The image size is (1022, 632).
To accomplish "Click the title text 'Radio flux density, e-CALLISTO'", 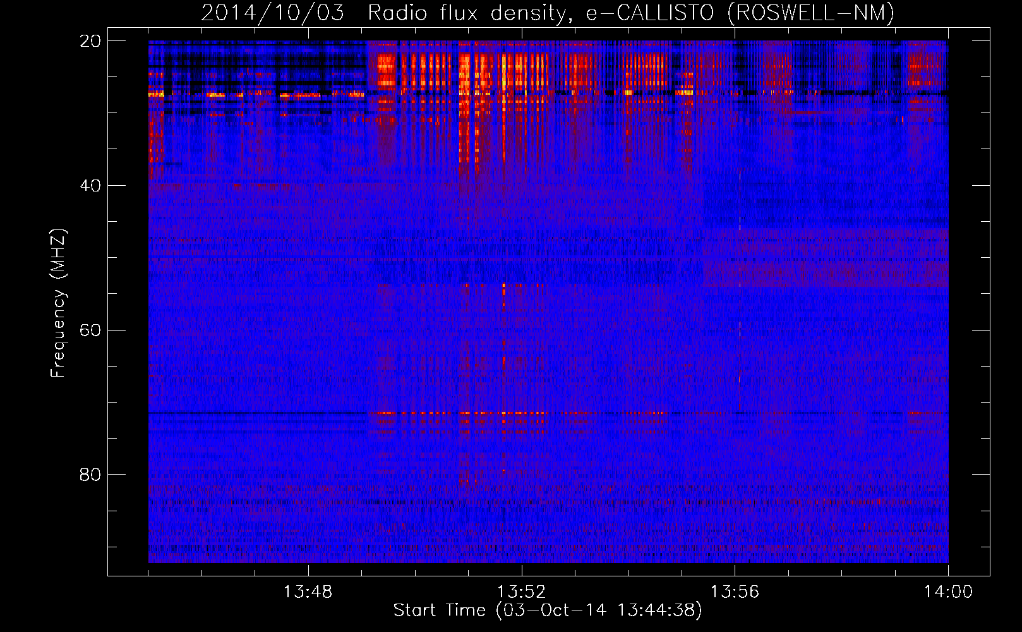I will coord(541,13).
